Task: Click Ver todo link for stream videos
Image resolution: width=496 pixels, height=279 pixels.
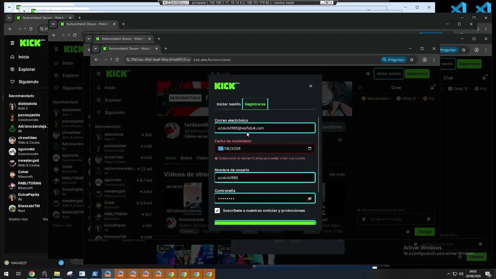Action: [x=337, y=174]
